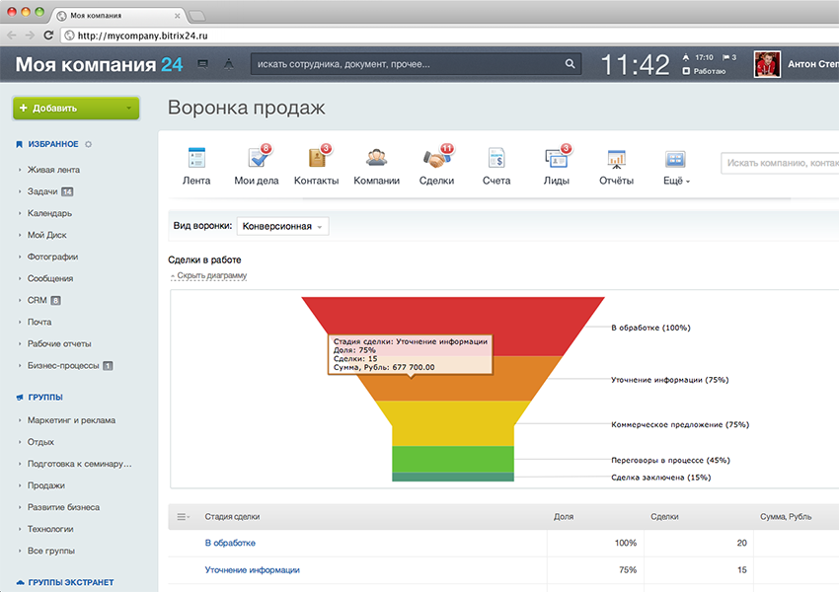Screen dimensions: 839x592
Task: Click the browser reload button
Action: 48,36
